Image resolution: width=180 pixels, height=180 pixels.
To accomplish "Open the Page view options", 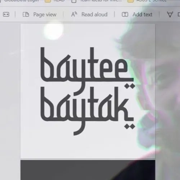I will point(40,14).
